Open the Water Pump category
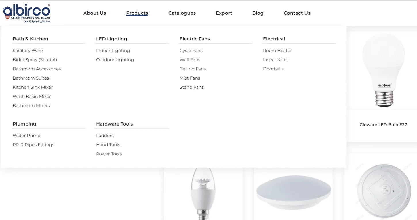The height and width of the screenshot is (220, 417). pyautogui.click(x=26, y=136)
